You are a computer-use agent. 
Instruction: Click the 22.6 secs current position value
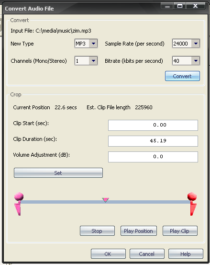[x=66, y=107]
